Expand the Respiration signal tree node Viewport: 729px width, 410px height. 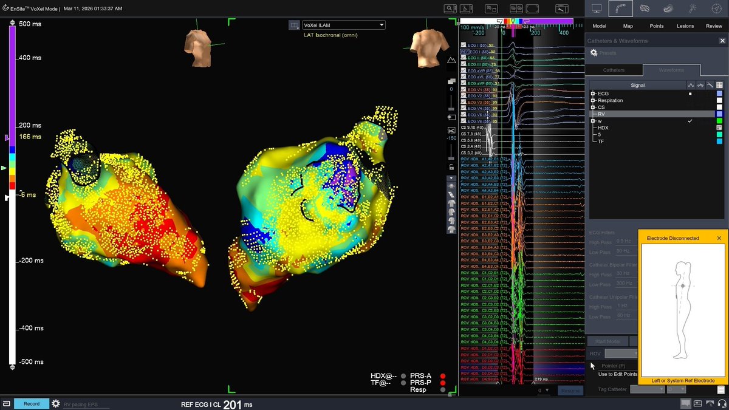coord(594,100)
